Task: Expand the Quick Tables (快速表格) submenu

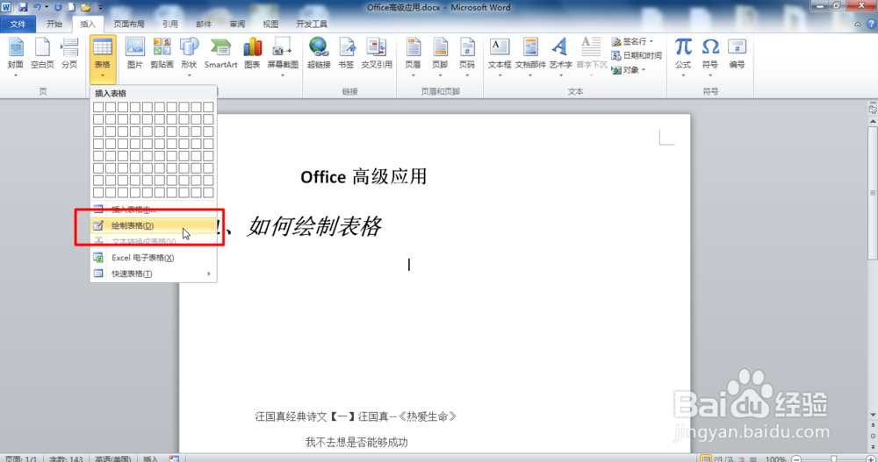Action: [154, 274]
